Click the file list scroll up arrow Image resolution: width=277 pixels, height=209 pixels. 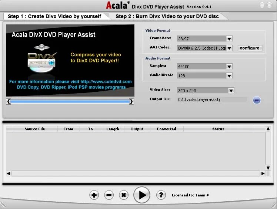tap(268, 129)
